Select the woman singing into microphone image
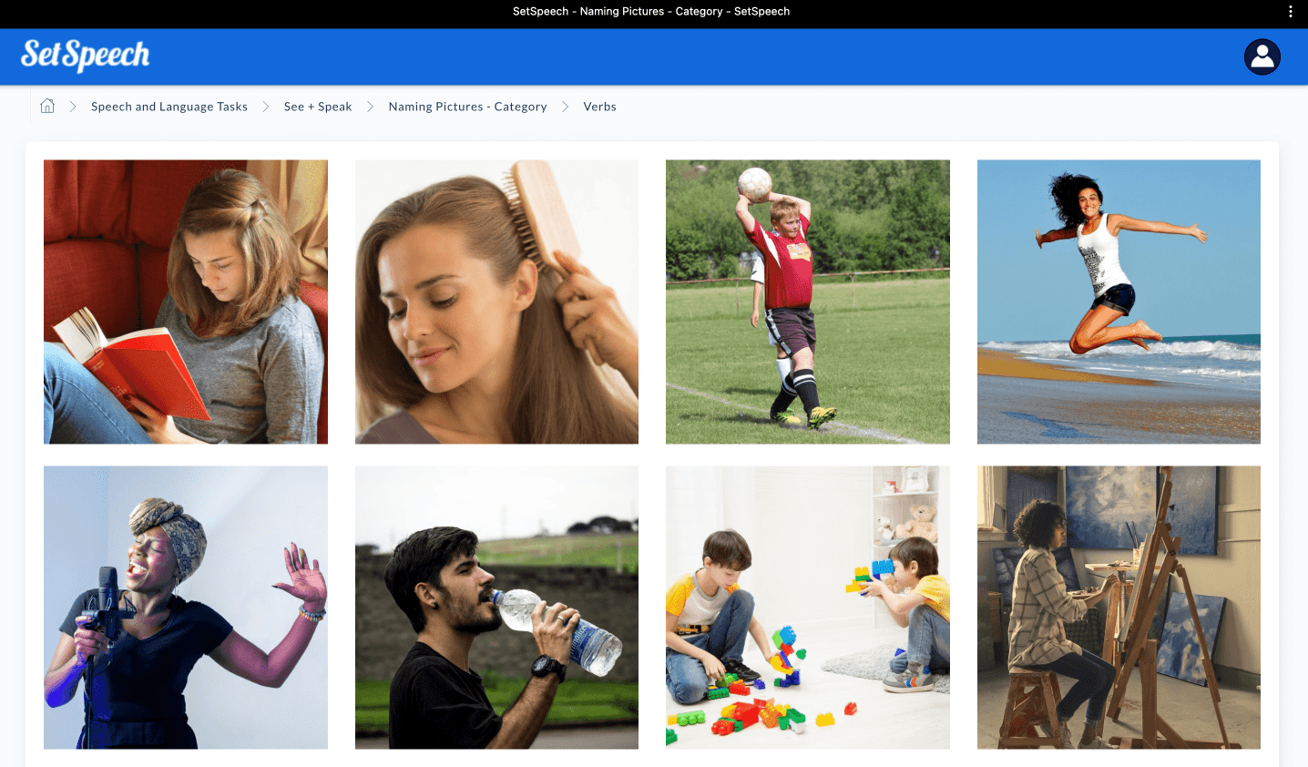1308x767 pixels. (x=186, y=608)
